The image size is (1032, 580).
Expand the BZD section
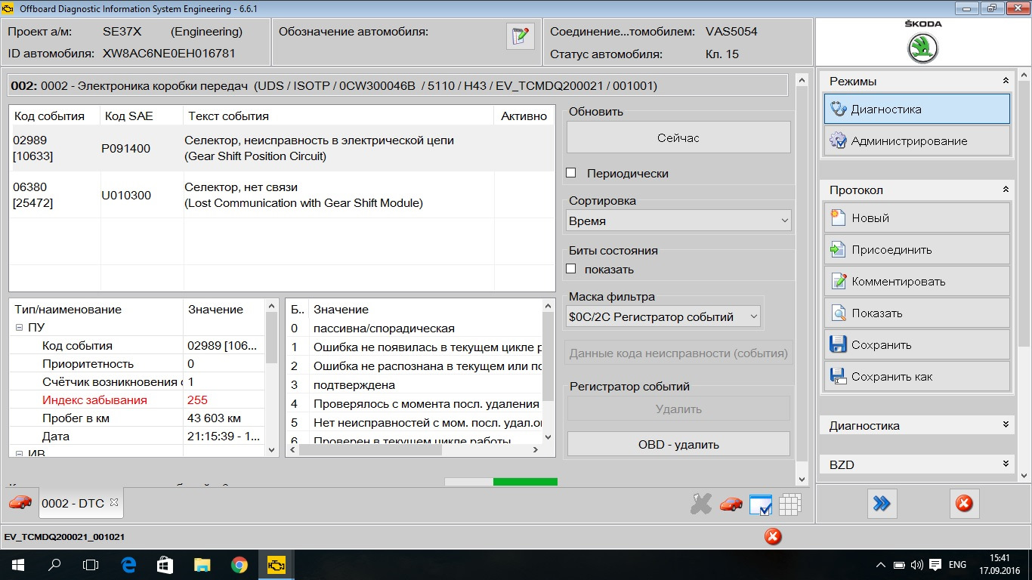1006,464
